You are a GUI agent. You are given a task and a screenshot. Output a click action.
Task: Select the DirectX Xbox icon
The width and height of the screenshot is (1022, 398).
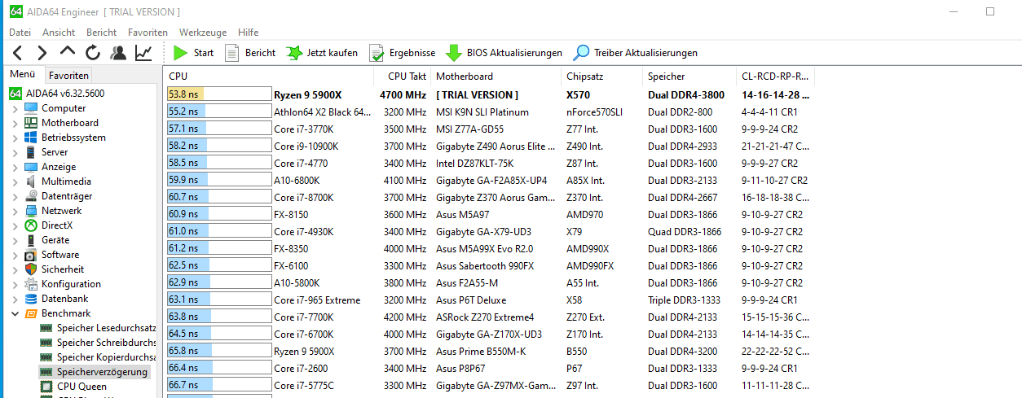[x=31, y=225]
